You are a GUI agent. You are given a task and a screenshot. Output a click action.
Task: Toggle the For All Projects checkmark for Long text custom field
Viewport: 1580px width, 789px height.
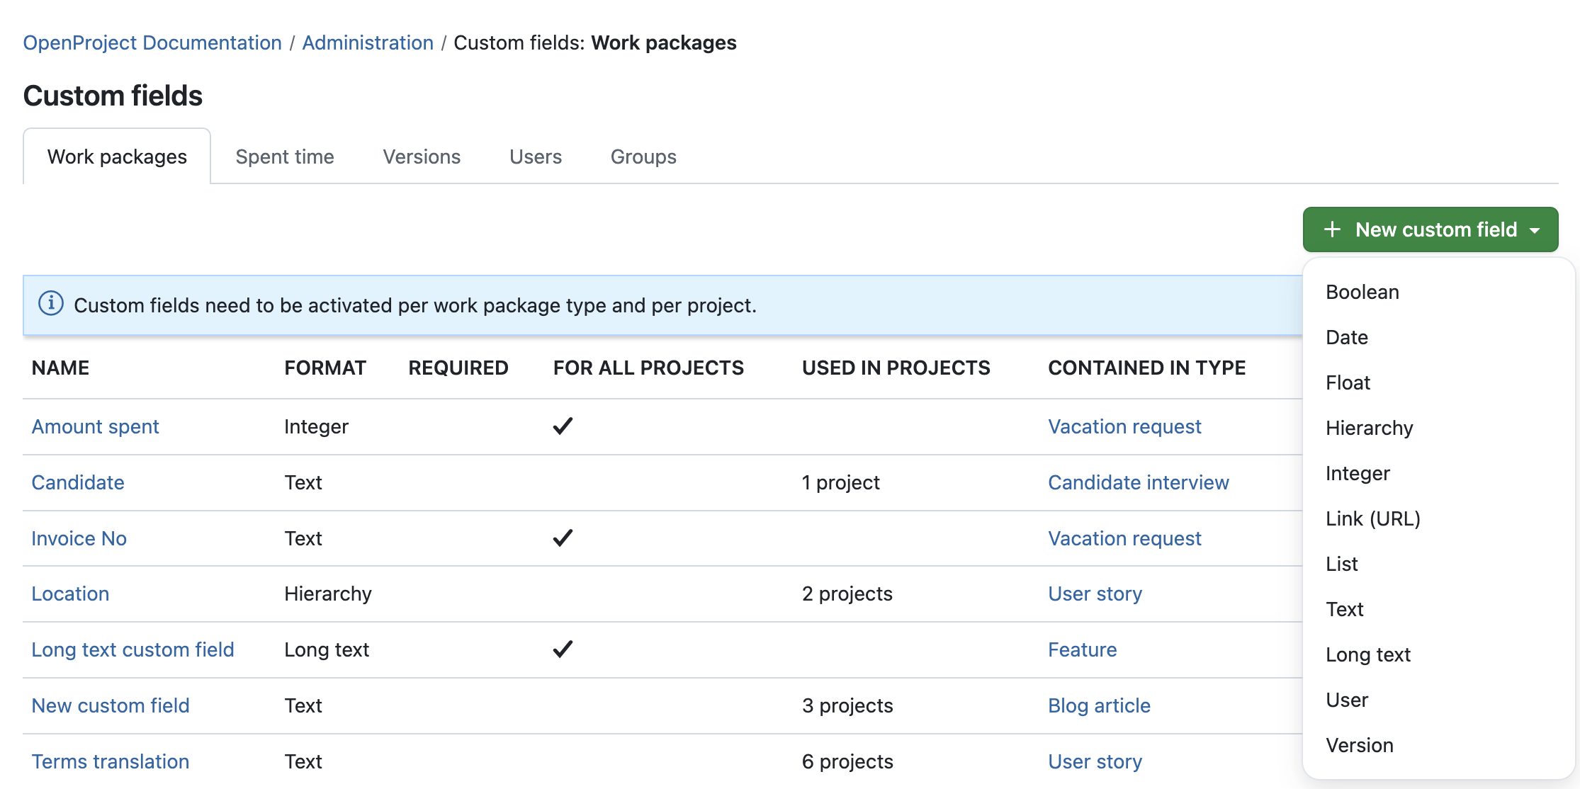pos(562,648)
